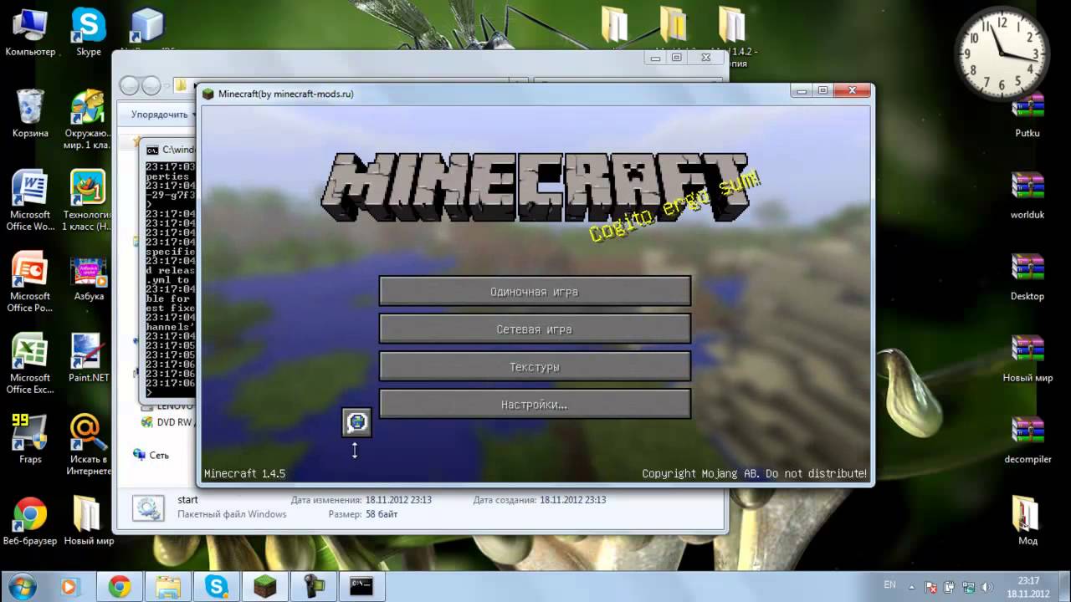Switch to the command prompt taskbar button
Image resolution: width=1071 pixels, height=602 pixels.
click(361, 586)
